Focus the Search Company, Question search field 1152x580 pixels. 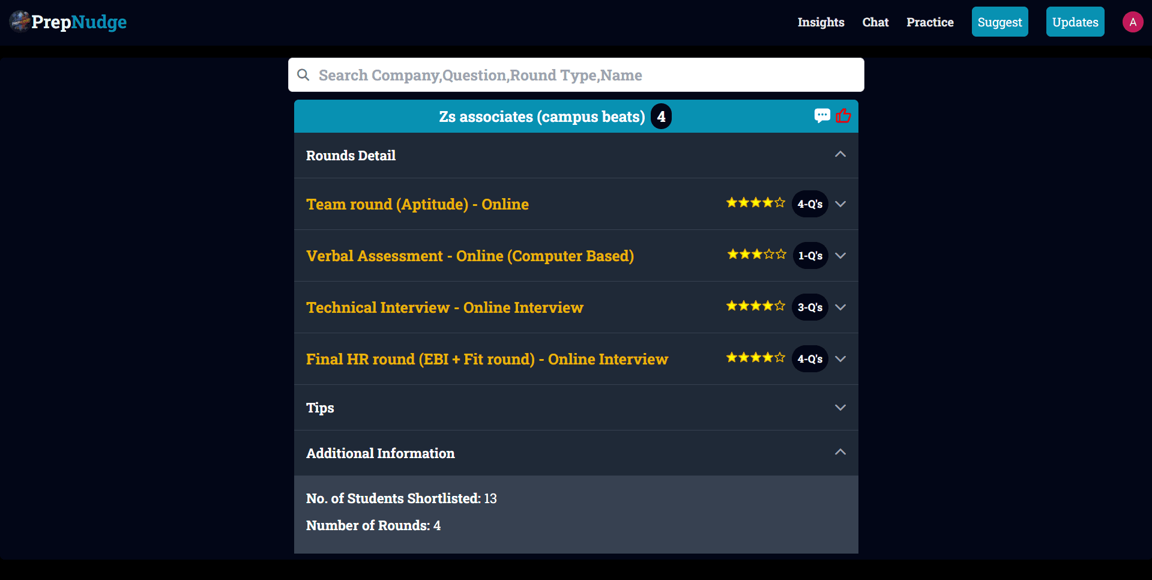click(576, 75)
